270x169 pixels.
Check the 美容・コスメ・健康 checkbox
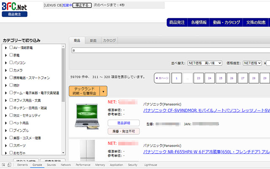[11, 138]
